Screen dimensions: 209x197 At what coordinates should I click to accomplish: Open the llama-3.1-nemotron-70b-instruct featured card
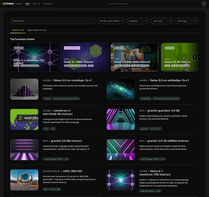(x=34, y=57)
